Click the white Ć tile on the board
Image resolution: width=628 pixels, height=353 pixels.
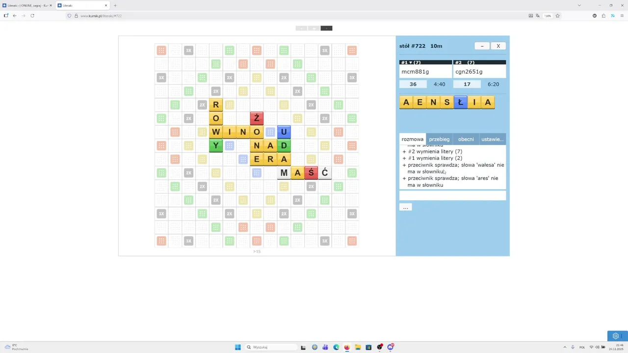[x=325, y=173]
